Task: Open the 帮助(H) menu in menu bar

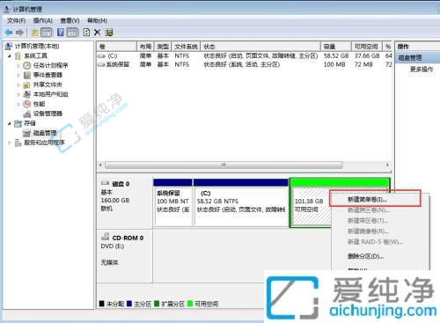Action: tap(97, 20)
